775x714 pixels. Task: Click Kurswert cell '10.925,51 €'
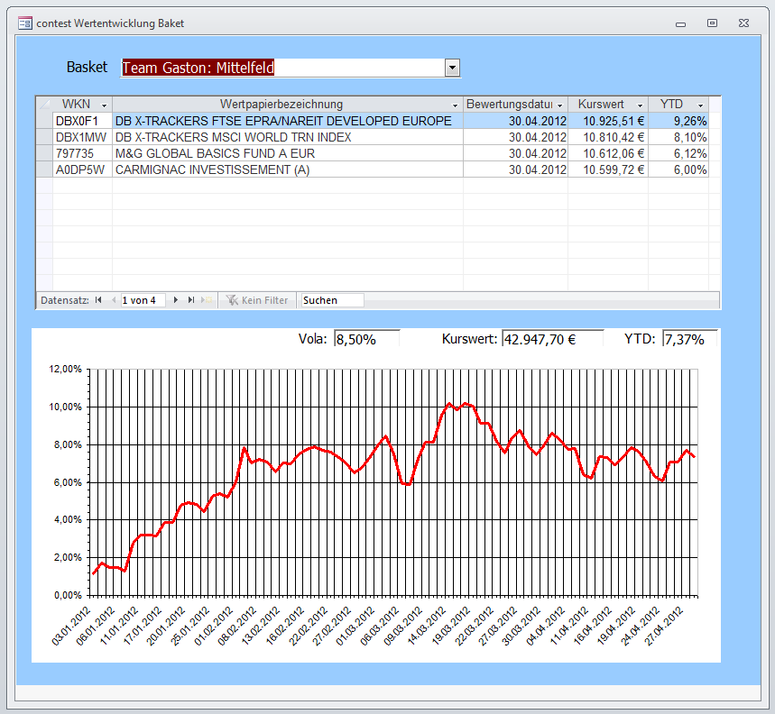pos(608,121)
